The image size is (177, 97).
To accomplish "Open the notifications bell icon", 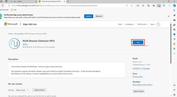I will (159, 5).
